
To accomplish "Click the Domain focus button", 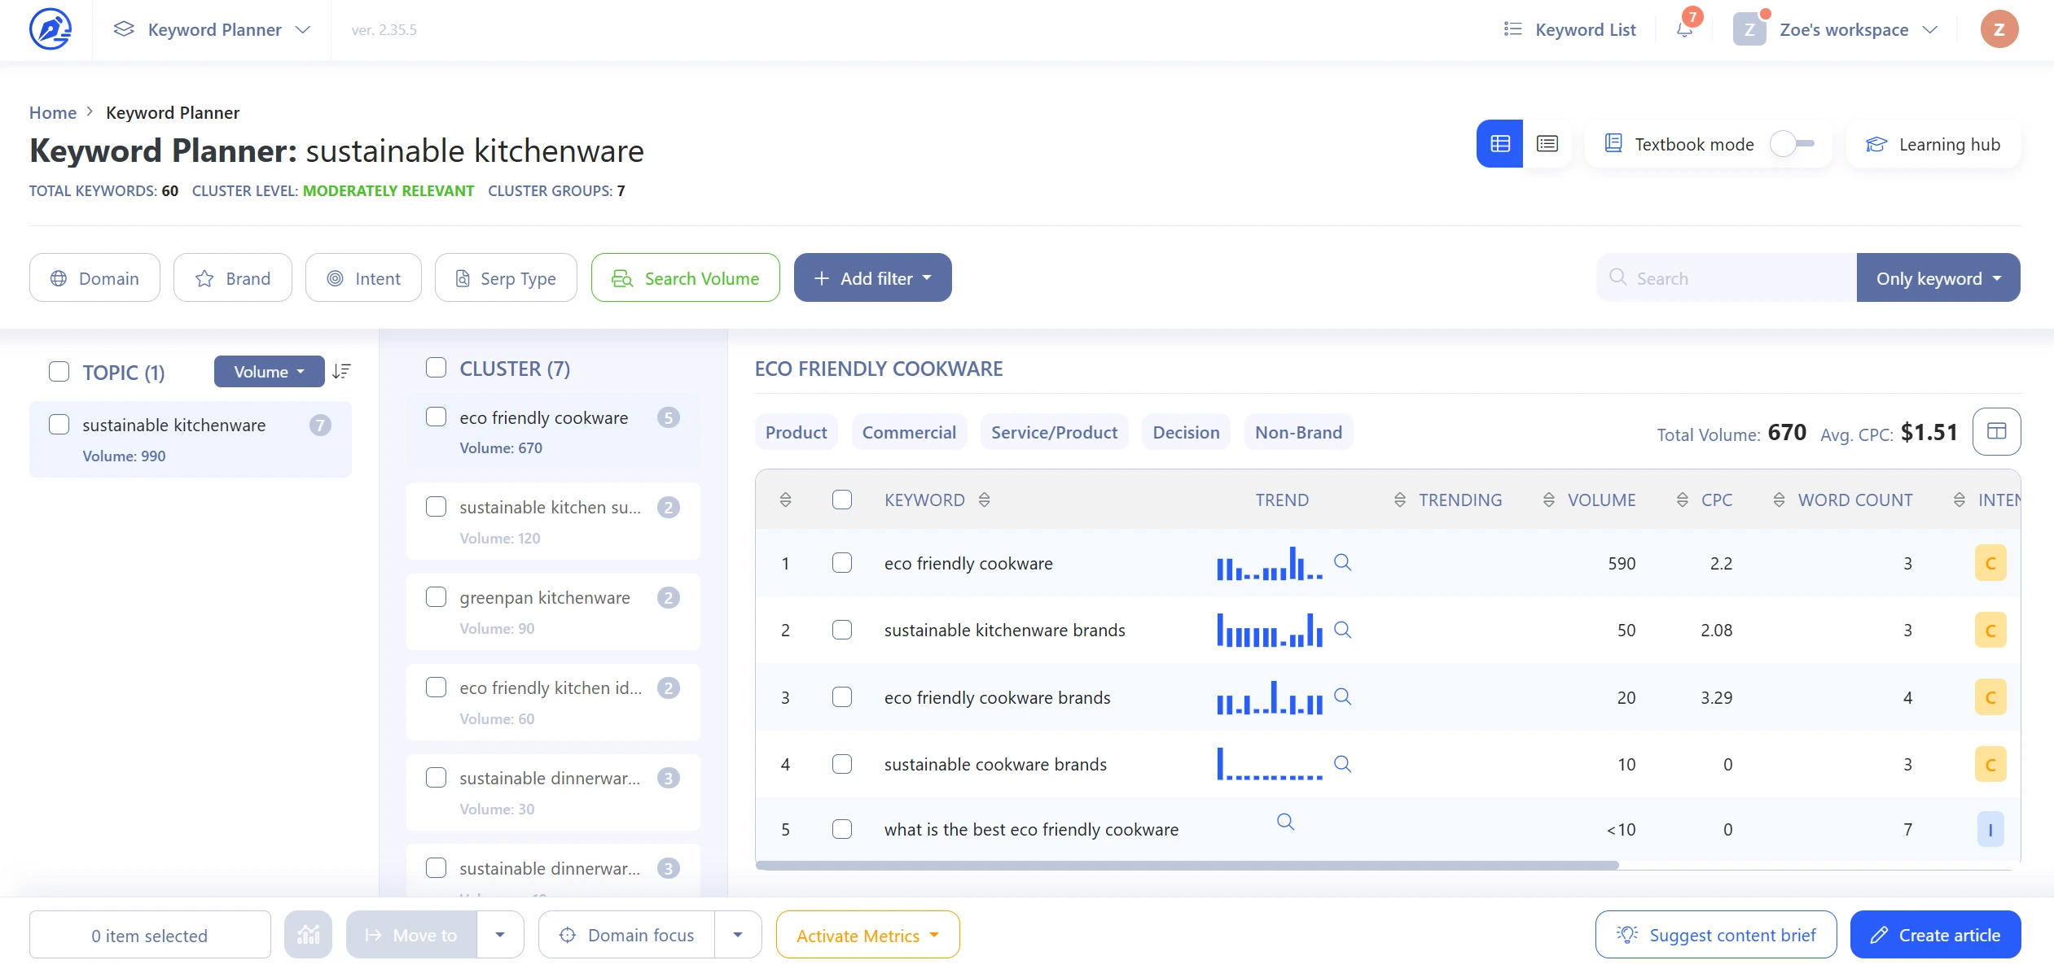I will coord(626,935).
